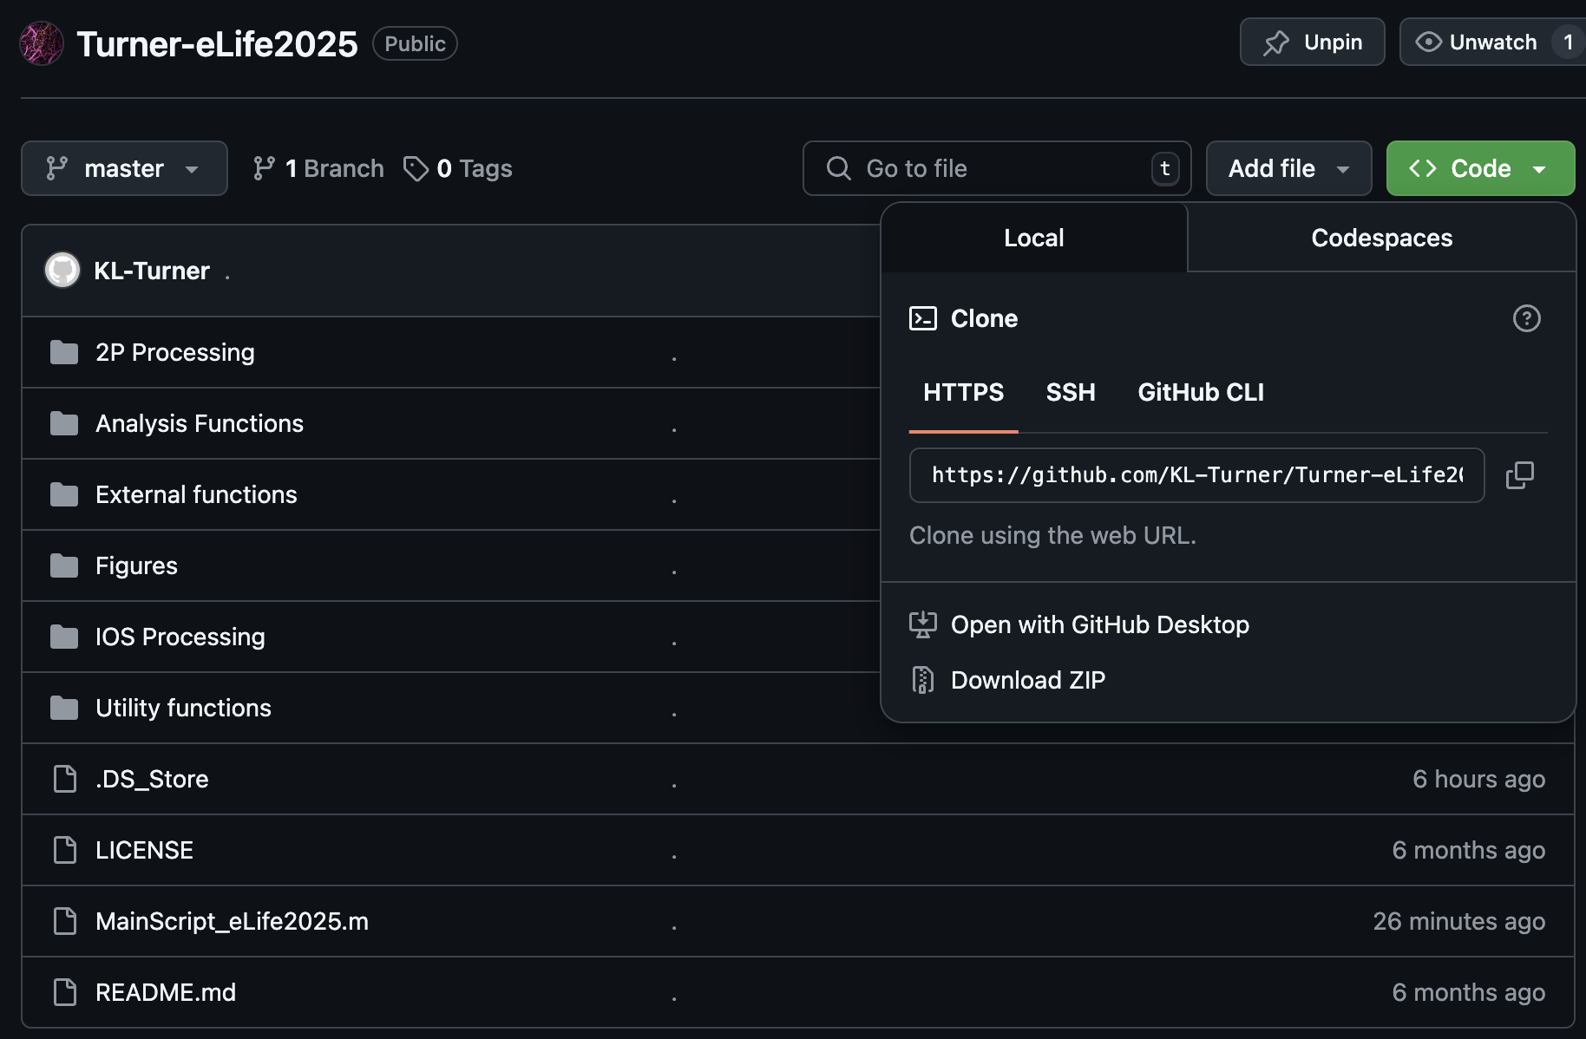Click the file icon for MainScript_eLife2025.m
The height and width of the screenshot is (1039, 1586).
(x=65, y=921)
